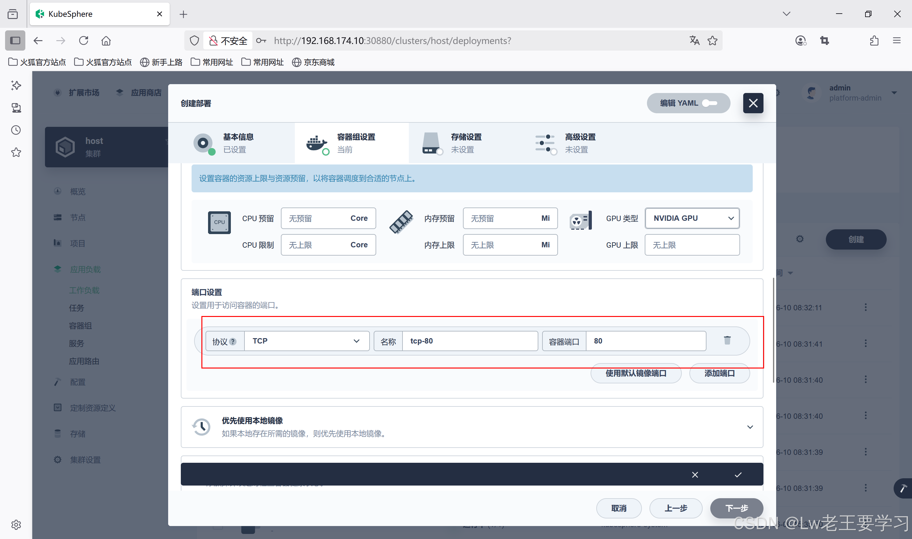
Task: Bookmark this page with star icon
Action: pyautogui.click(x=712, y=40)
